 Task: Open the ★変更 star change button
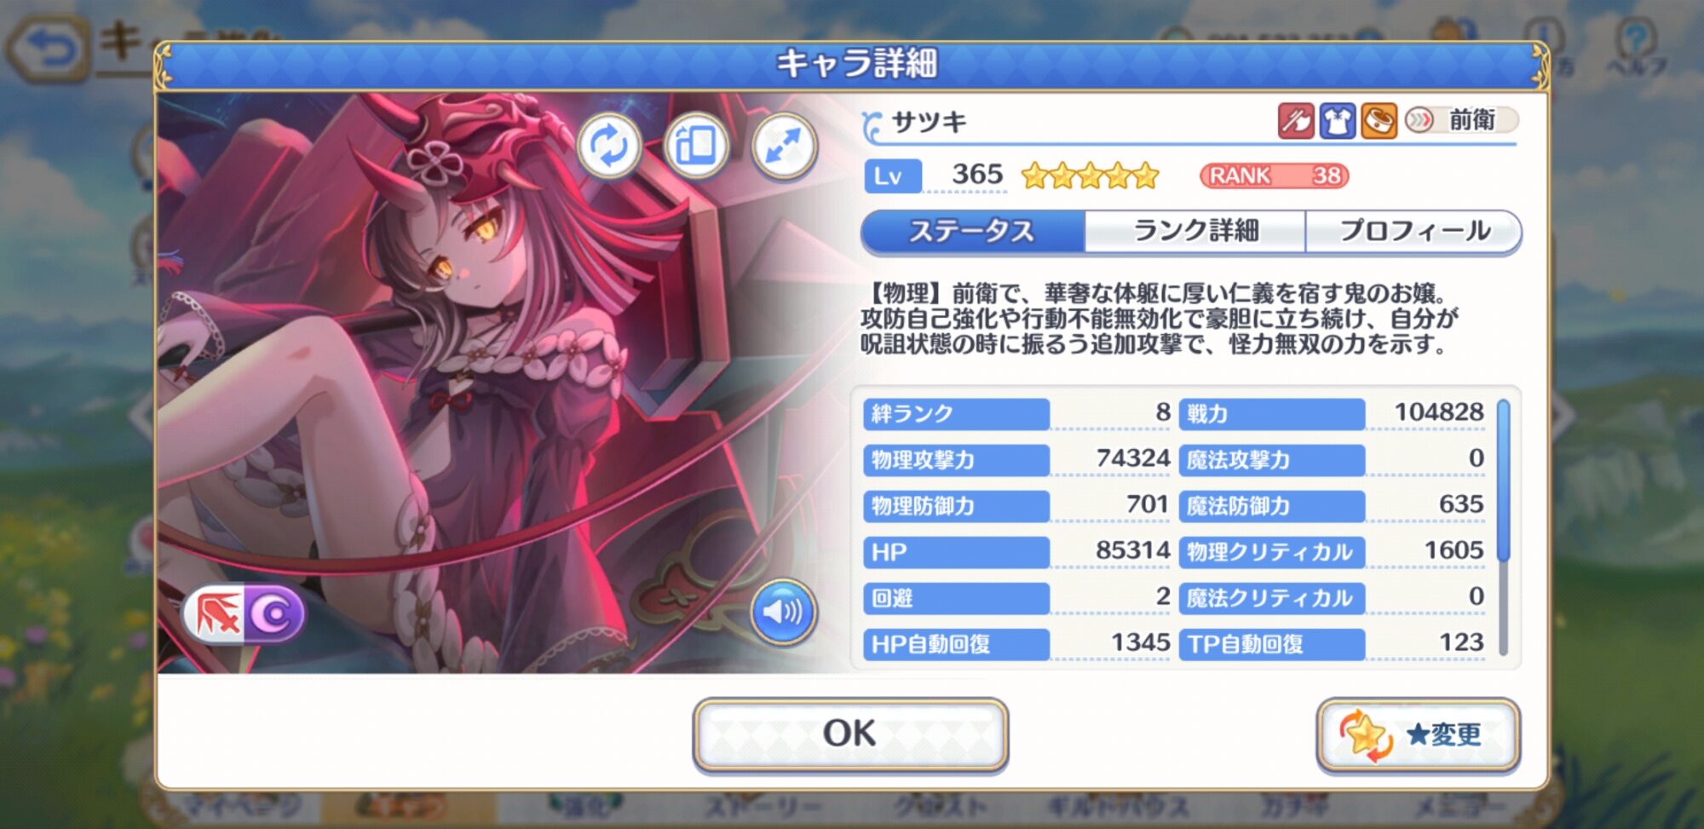pos(1419,734)
